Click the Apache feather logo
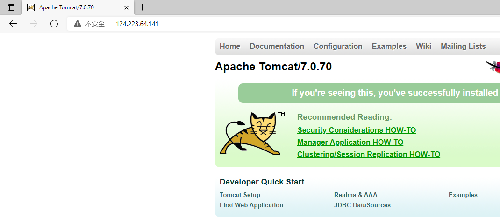Screen dimensions: 500x218 coord(493,67)
